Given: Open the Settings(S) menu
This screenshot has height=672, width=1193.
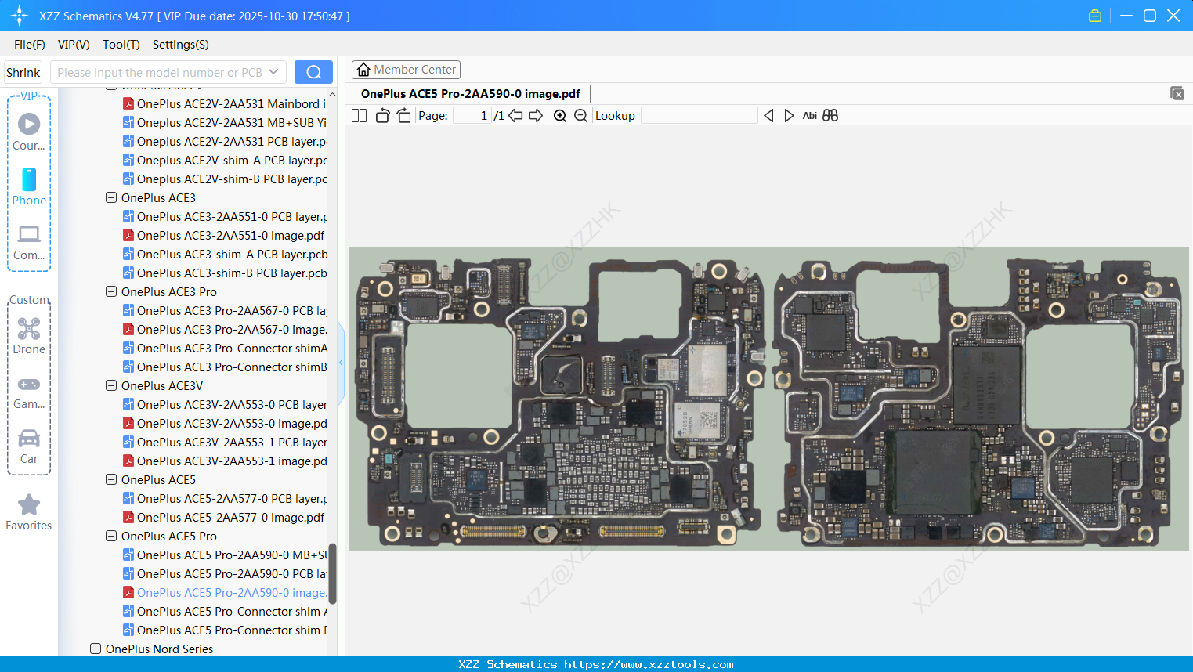Looking at the screenshot, I should pyautogui.click(x=180, y=45).
